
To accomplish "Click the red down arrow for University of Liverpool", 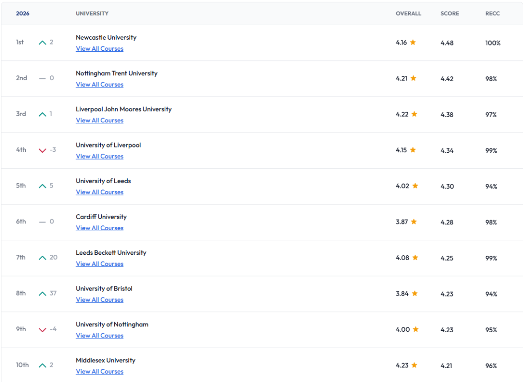I will point(42,150).
